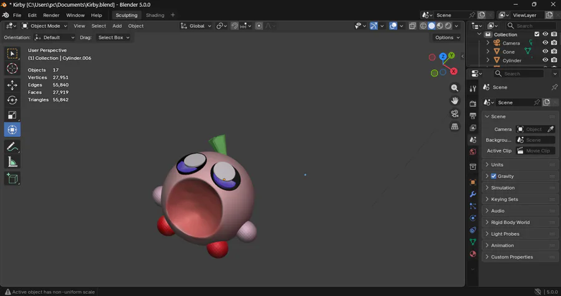
Task: Hide the Cone object with eye icon
Action: pos(545,52)
